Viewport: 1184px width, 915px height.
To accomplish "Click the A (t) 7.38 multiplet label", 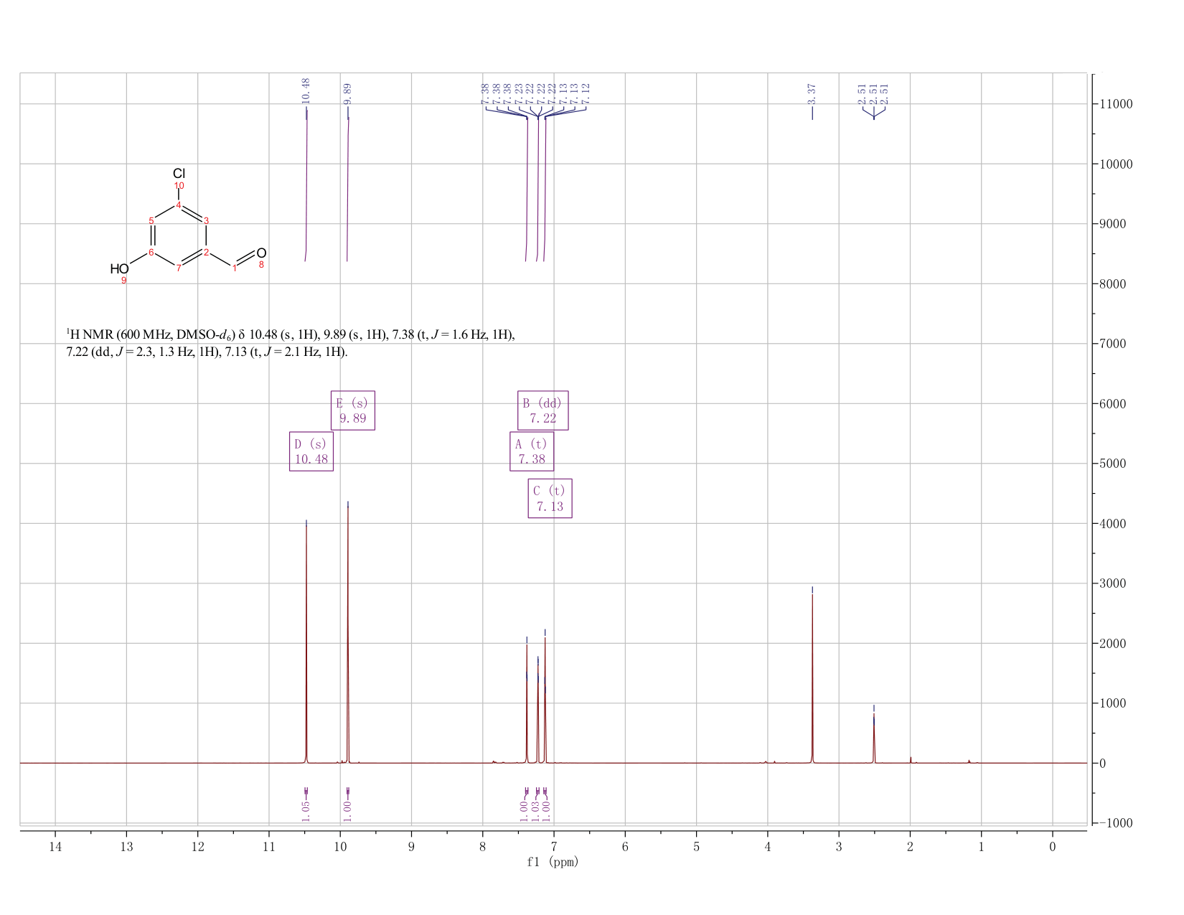I will coord(532,451).
